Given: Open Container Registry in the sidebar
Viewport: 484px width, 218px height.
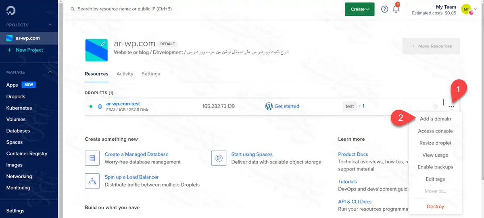Looking at the screenshot, I should (x=27, y=154).
